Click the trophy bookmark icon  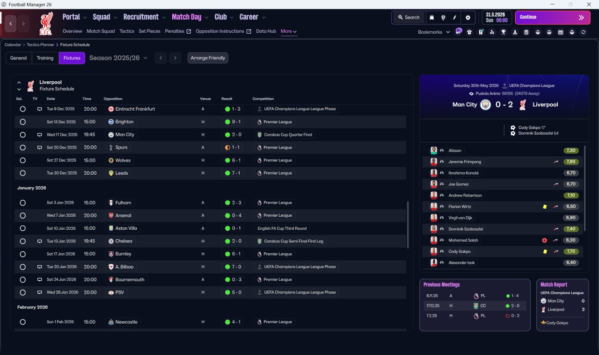click(x=504, y=32)
